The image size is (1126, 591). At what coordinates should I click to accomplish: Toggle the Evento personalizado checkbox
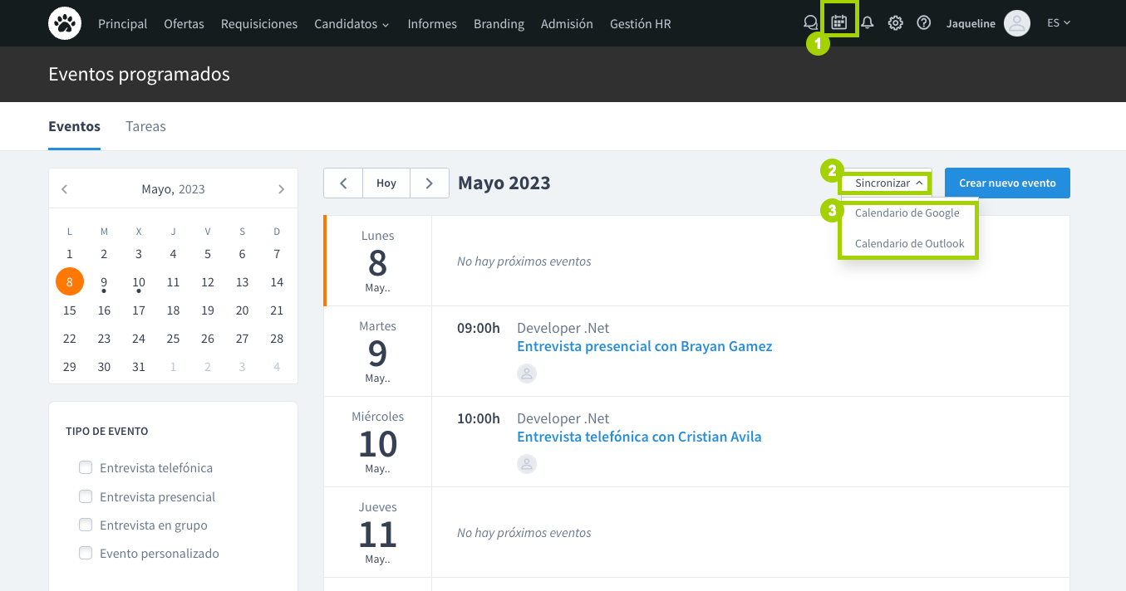click(85, 553)
